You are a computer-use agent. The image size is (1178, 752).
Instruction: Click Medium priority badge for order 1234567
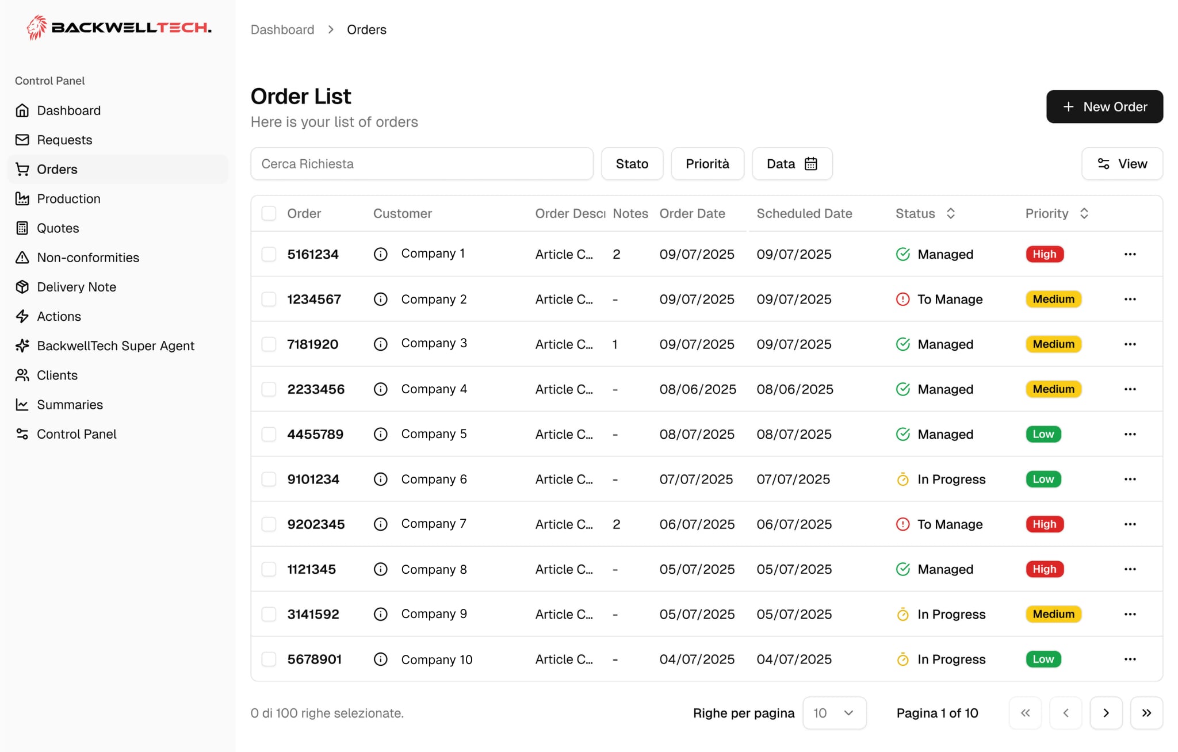[x=1053, y=299]
